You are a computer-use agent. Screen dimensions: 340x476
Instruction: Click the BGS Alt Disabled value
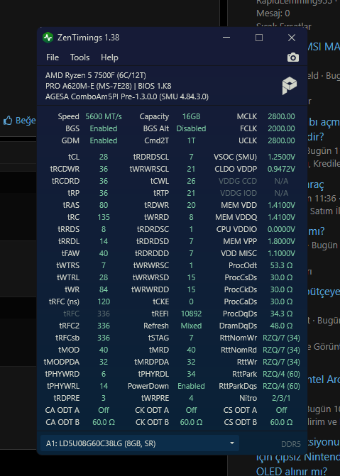pos(191,128)
